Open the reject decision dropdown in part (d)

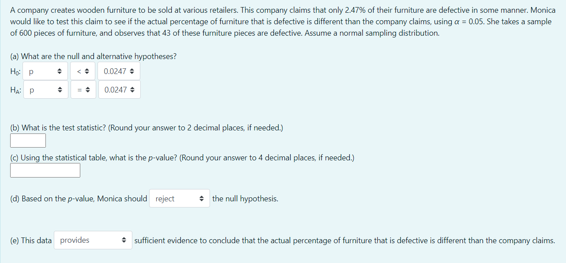180,198
